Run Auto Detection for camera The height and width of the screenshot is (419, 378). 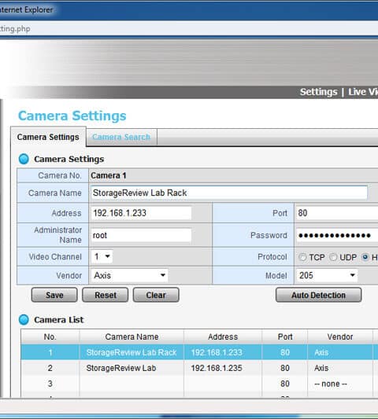(x=319, y=295)
